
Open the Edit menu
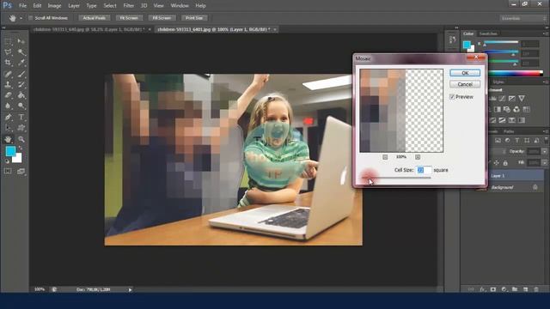pyautogui.click(x=37, y=6)
